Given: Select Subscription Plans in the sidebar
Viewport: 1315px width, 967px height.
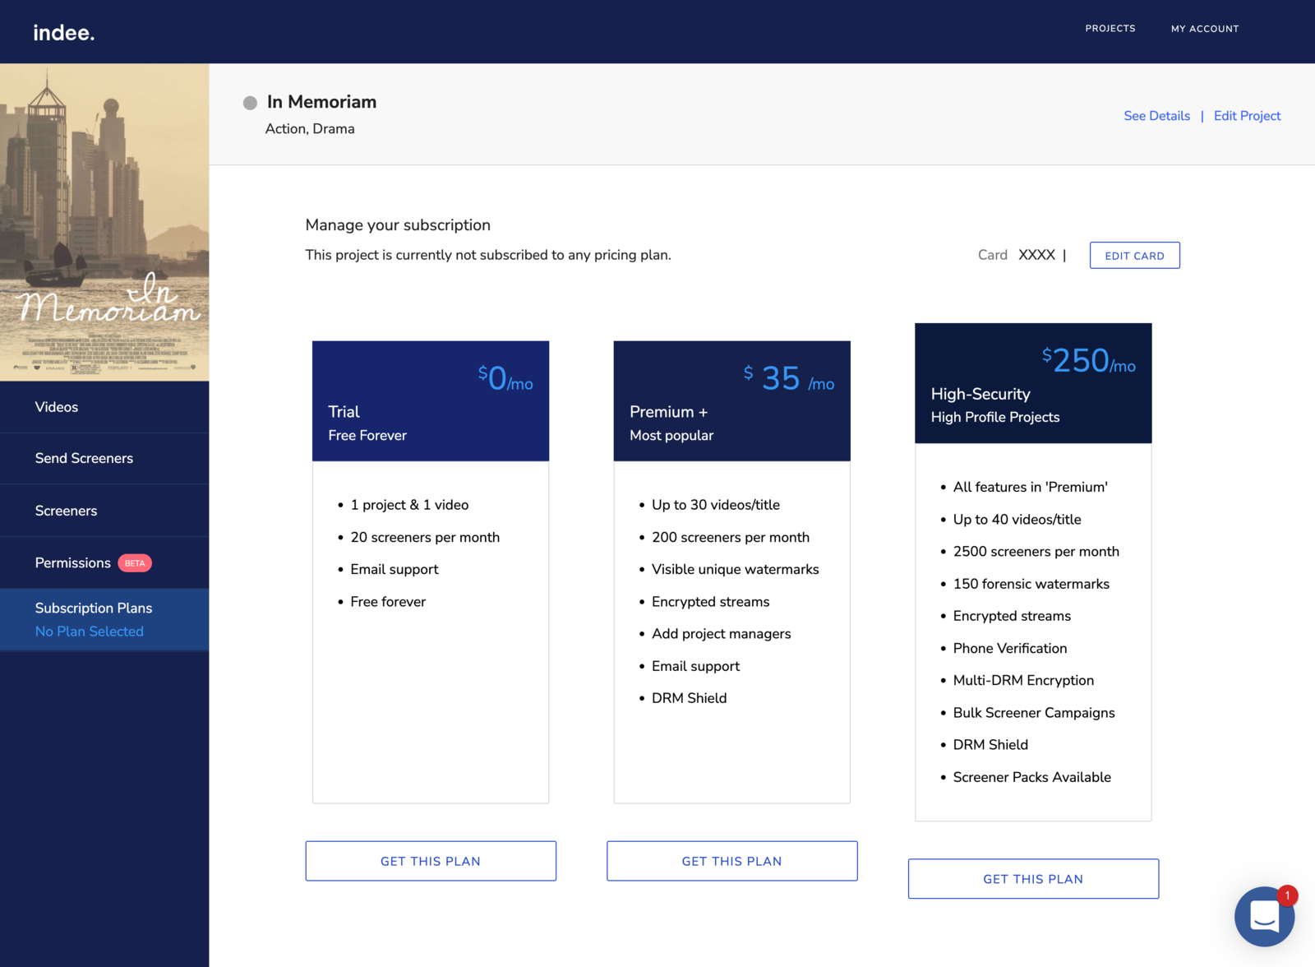Looking at the screenshot, I should [94, 608].
